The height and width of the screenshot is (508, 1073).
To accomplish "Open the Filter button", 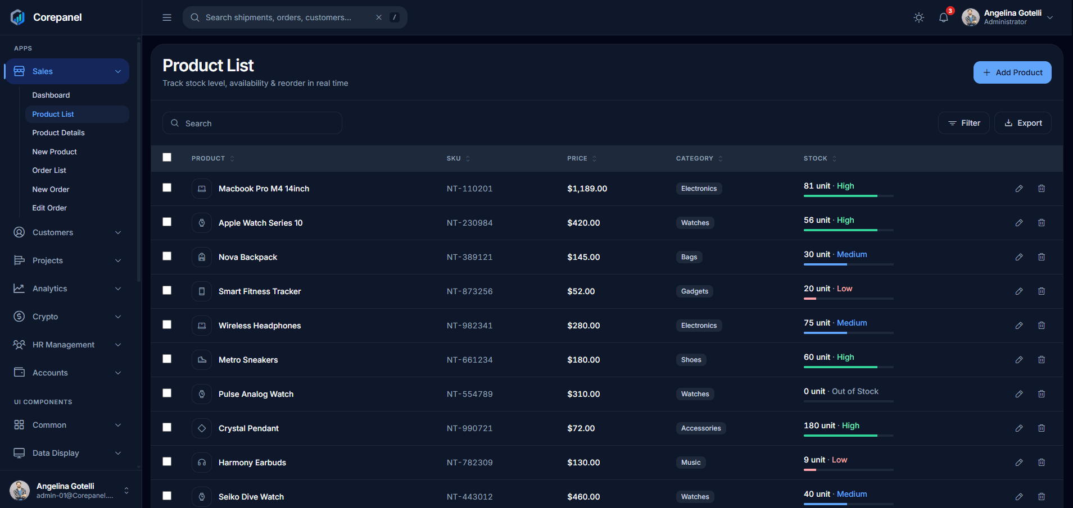I will click(x=963, y=123).
